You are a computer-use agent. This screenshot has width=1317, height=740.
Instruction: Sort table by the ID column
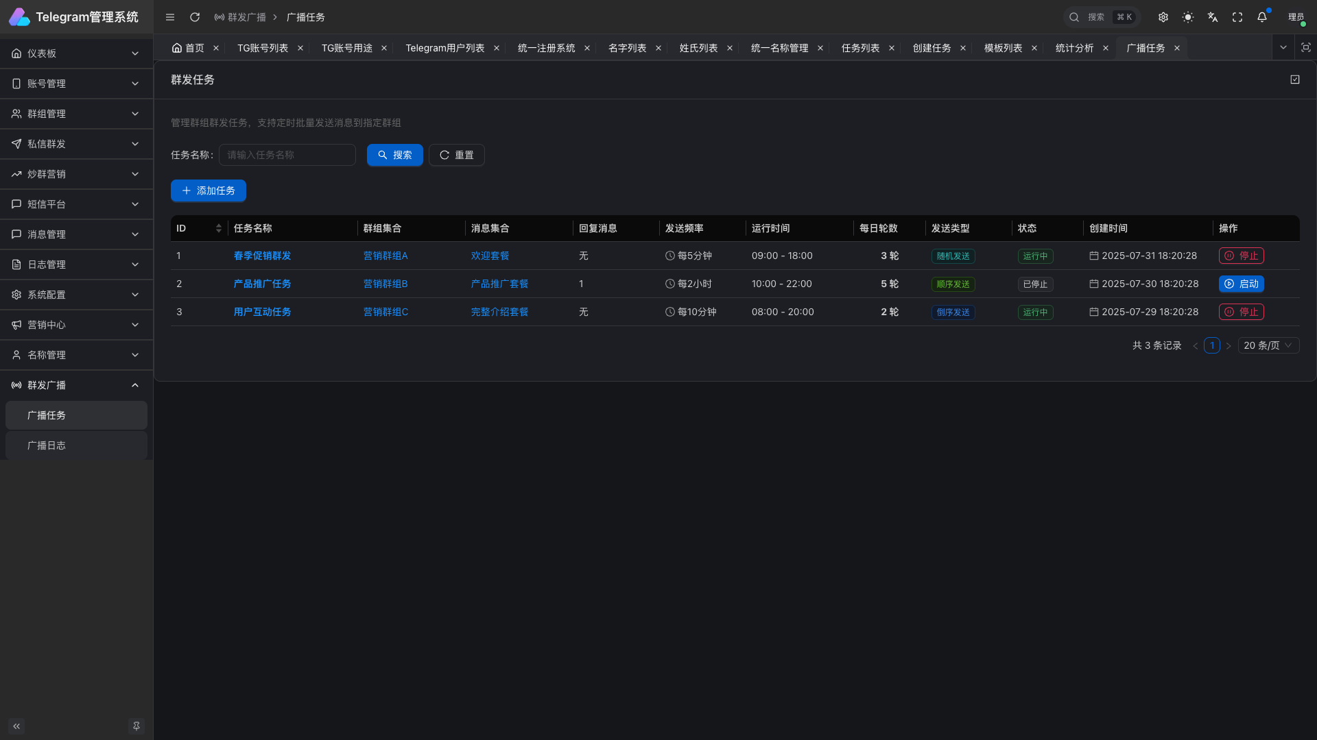point(218,228)
